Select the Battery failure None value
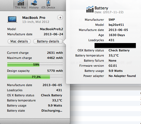 click(x=112, y=61)
